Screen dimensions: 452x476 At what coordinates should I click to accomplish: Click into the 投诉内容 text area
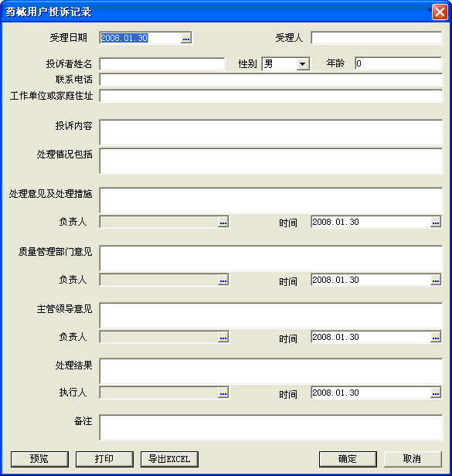[x=270, y=132]
